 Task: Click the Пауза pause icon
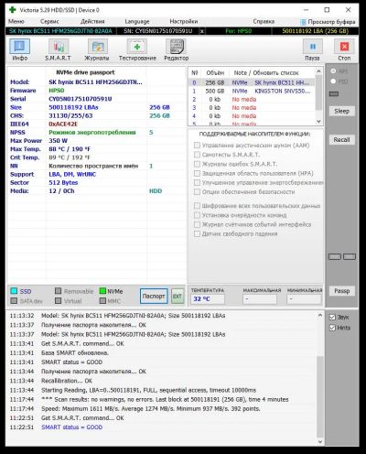pyautogui.click(x=313, y=47)
